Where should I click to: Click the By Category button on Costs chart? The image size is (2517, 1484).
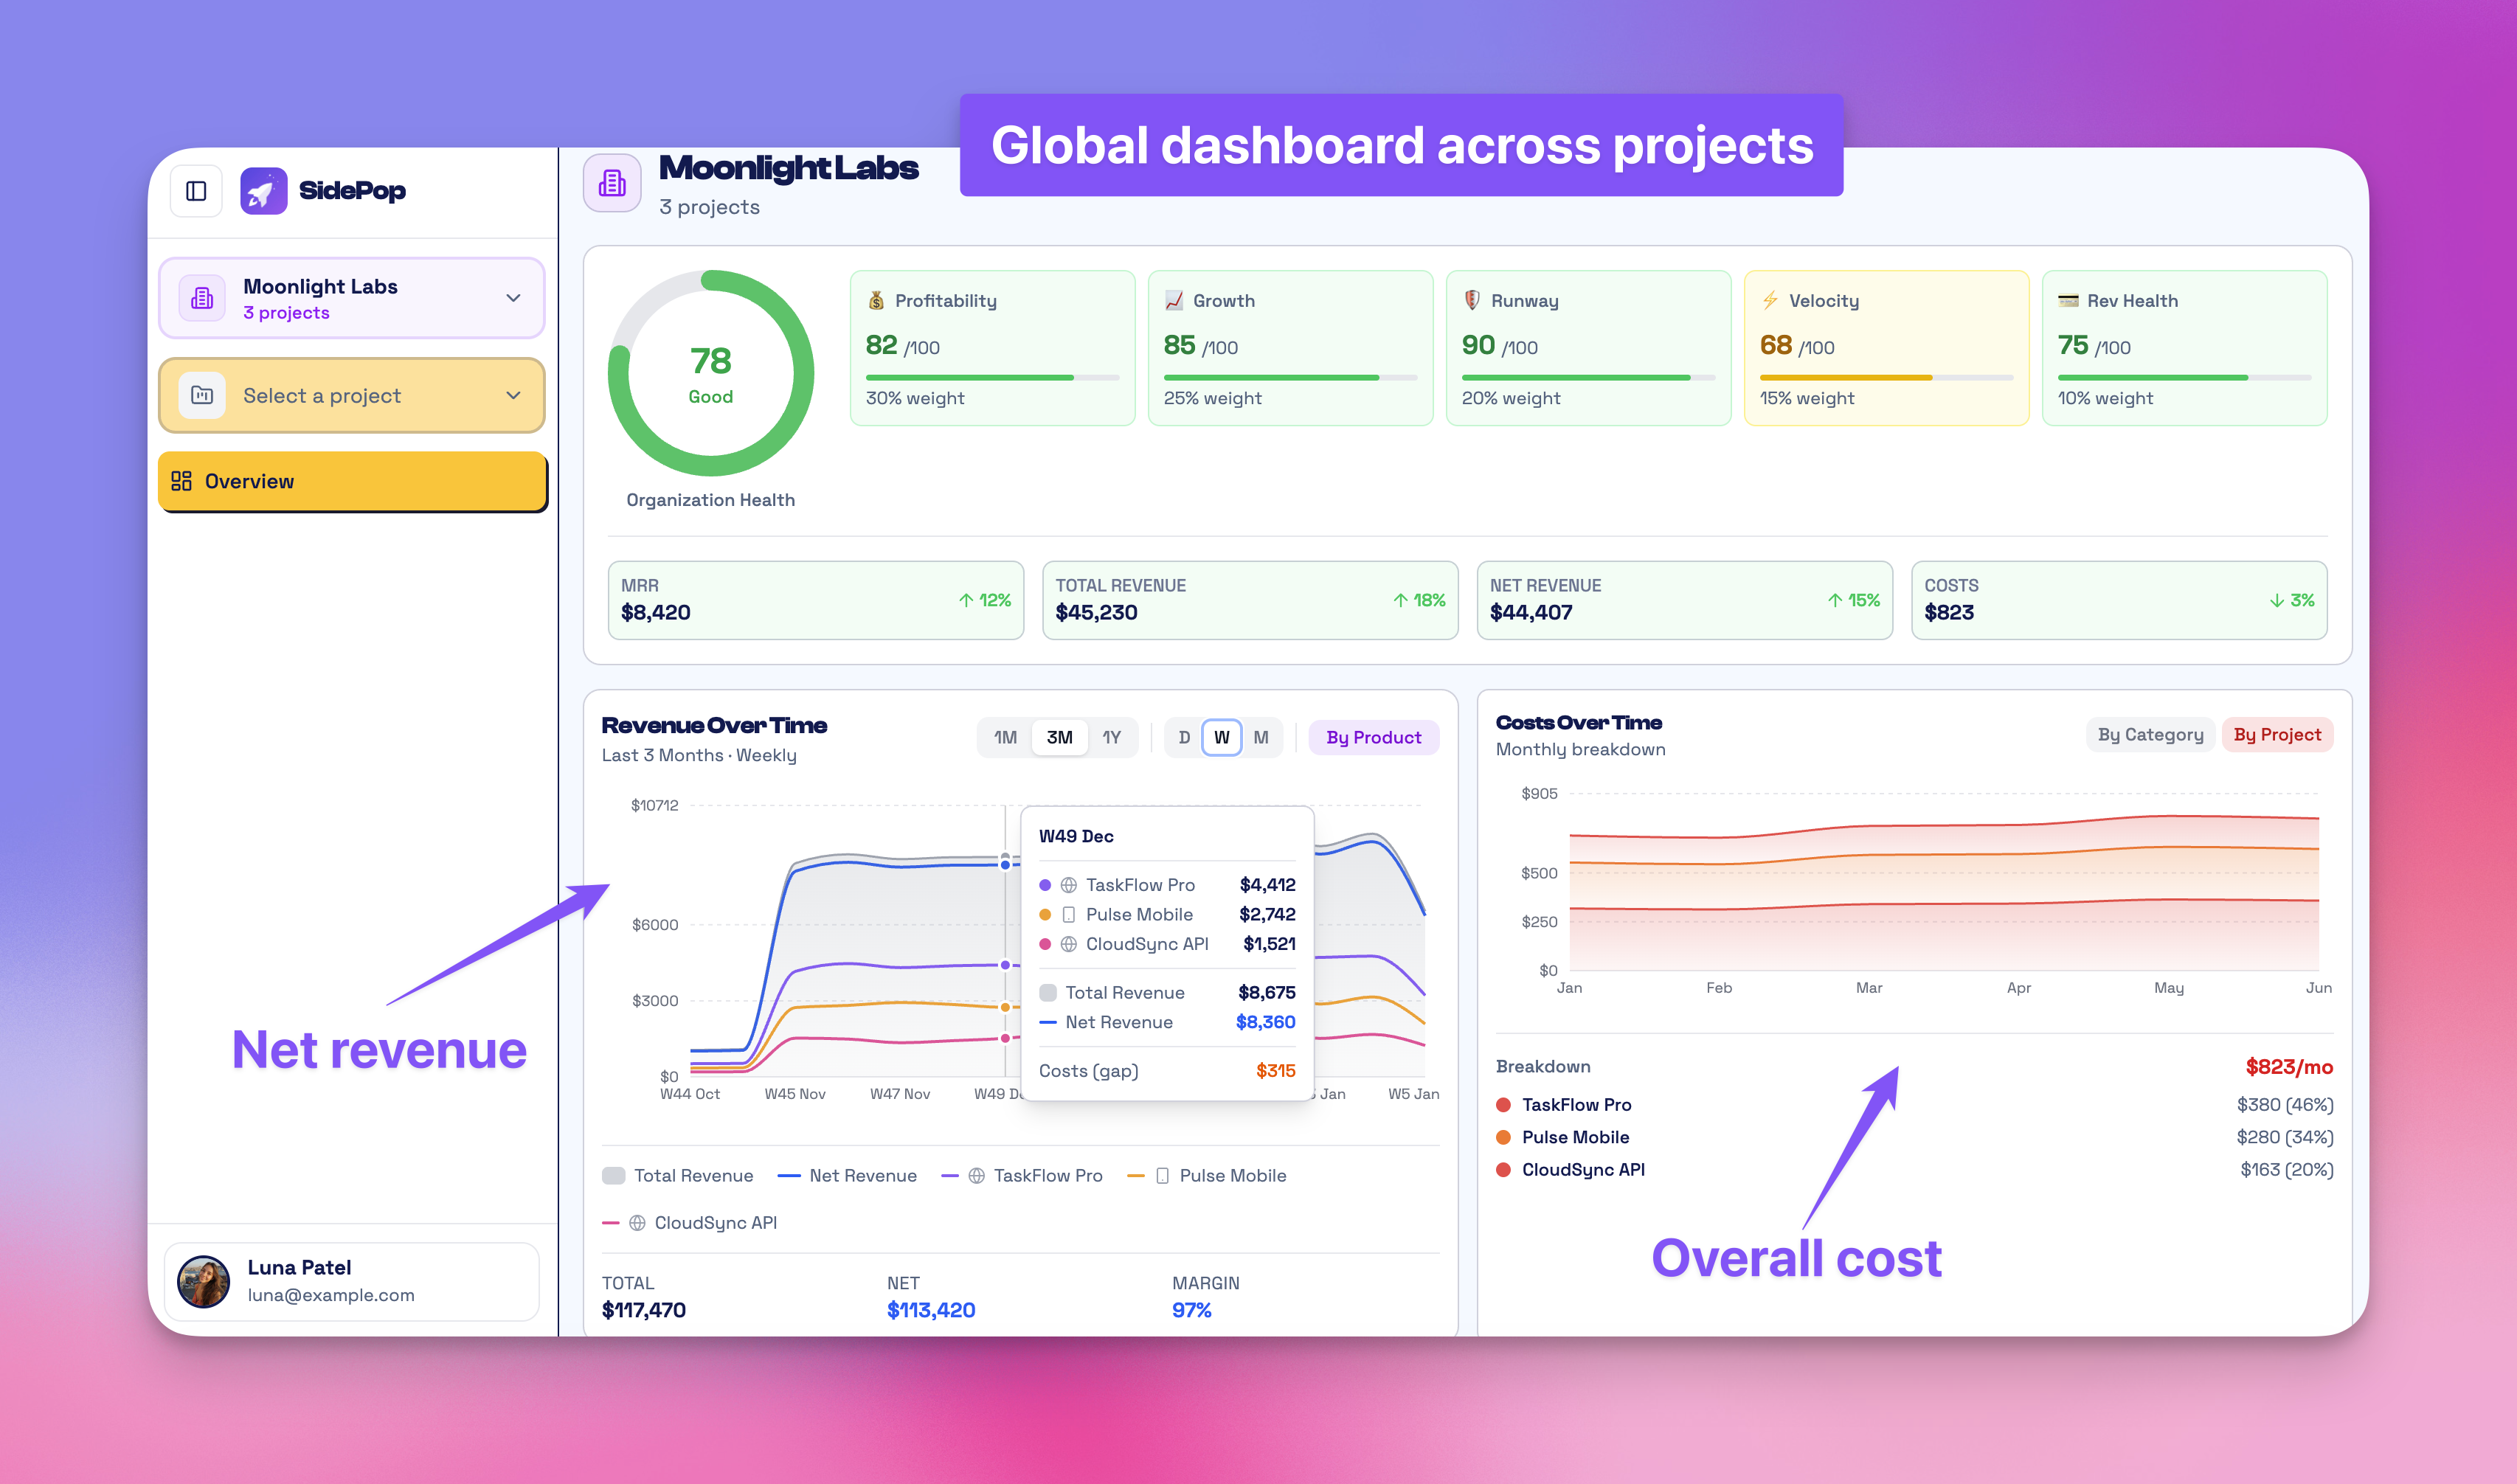(2150, 734)
